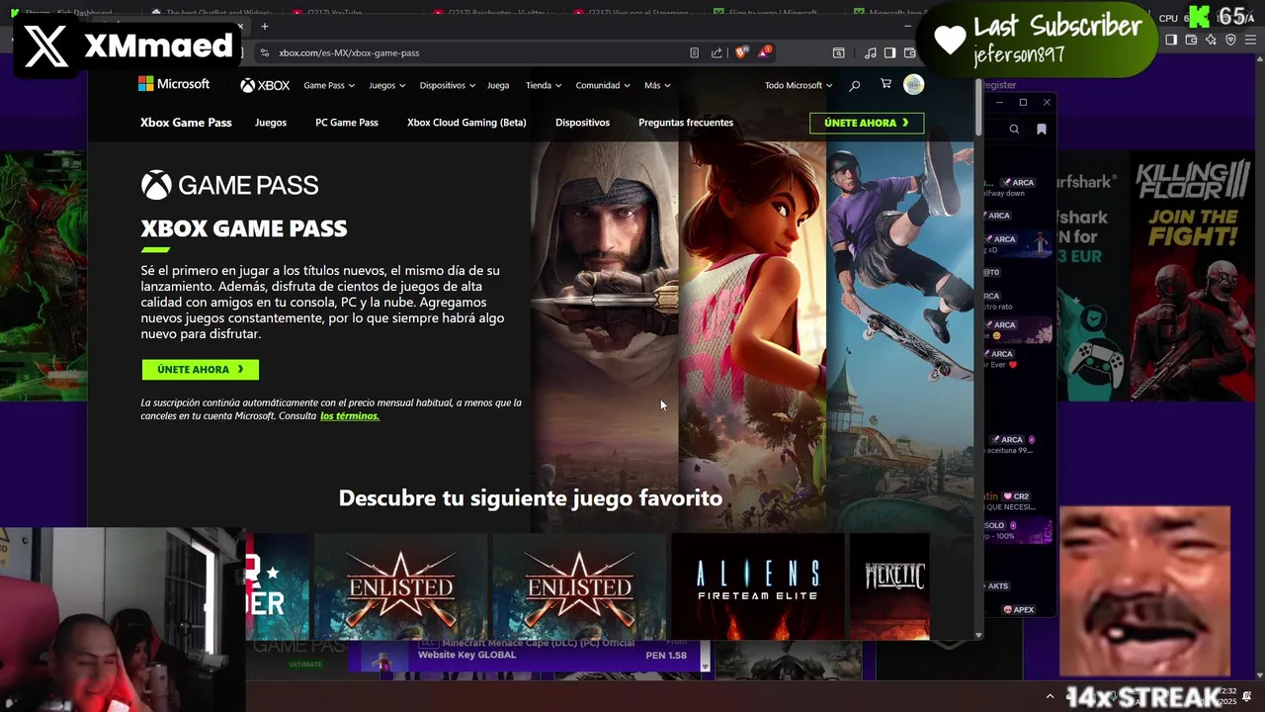This screenshot has width=1265, height=712.
Task: Click the bookmark icon in the chat window
Action: click(1042, 130)
